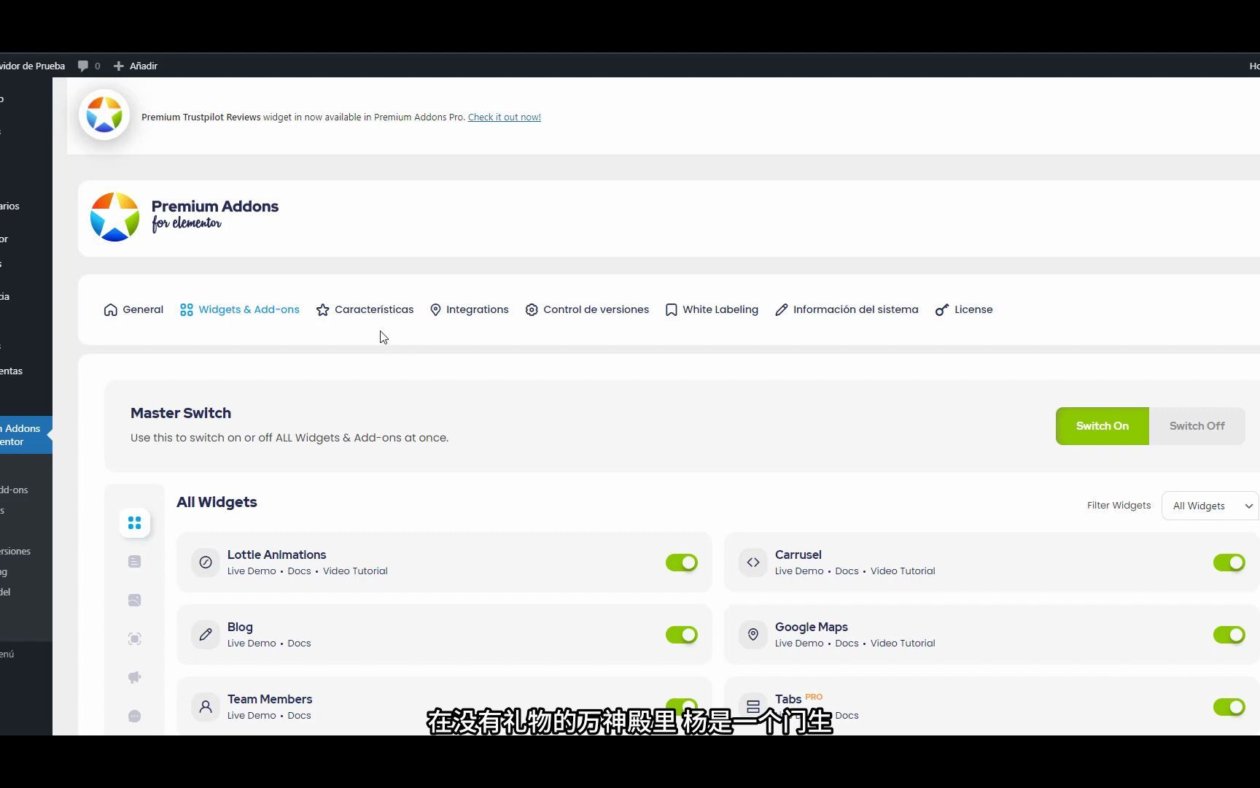Image resolution: width=1260 pixels, height=788 pixels.
Task: Disable the Carrusel widget toggle
Action: tap(1229, 563)
